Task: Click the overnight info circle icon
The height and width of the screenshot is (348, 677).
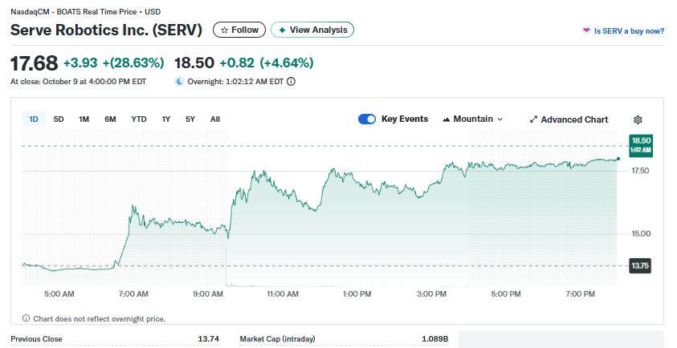Action: 291,81
